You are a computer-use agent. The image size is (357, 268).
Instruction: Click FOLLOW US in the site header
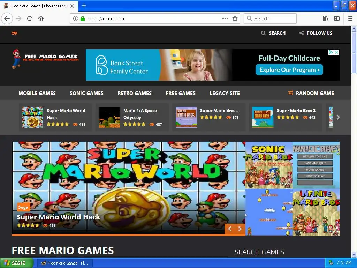pos(316,33)
